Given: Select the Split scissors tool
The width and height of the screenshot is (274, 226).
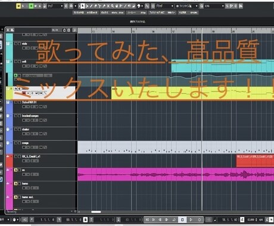Looking at the screenshot, I should point(99,6).
